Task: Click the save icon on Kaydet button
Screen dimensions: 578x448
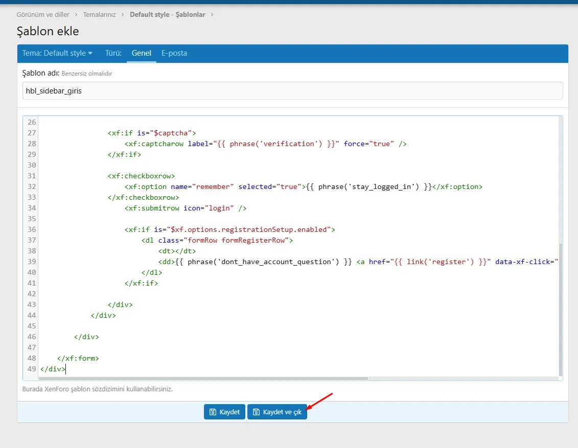Action: tap(213, 412)
